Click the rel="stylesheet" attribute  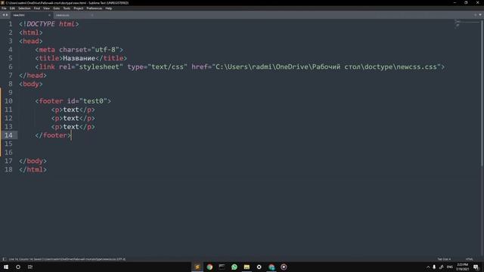[91, 67]
